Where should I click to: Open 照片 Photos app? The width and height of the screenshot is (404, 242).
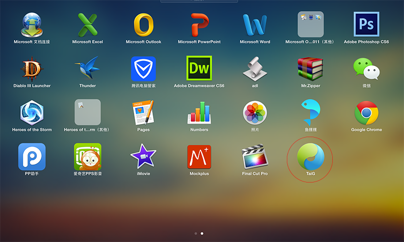coord(255,112)
